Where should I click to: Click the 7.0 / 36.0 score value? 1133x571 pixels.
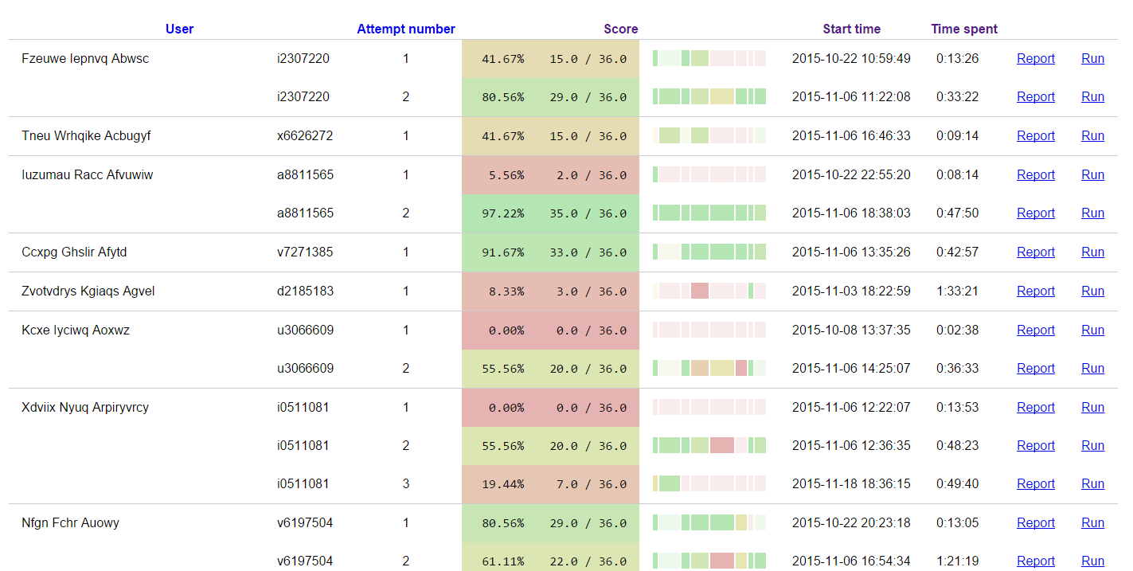point(591,484)
